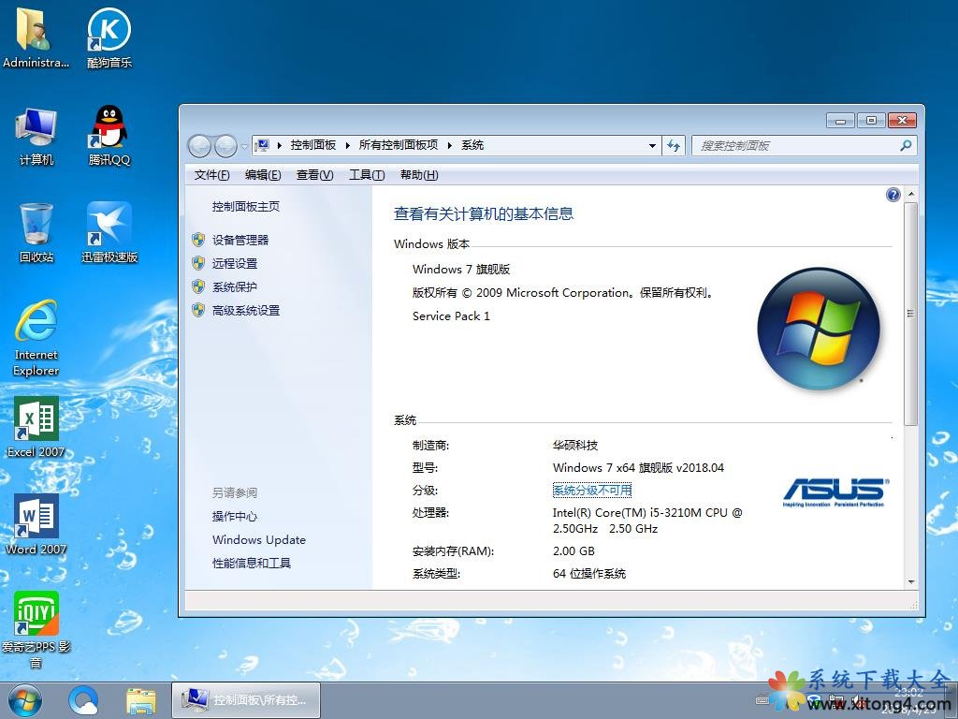The image size is (958, 719).
Task: Click 所有控制面板项 in the breadcrumb
Action: pos(399,145)
